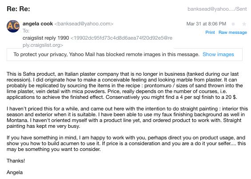The image size is (251, 179).
Task: Click Show images in privacy banner
Action: 218,54
